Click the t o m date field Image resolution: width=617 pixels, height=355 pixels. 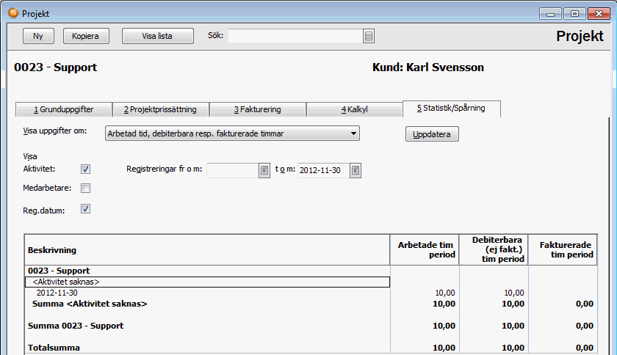click(x=322, y=170)
